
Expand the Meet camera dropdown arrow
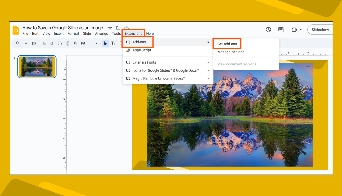(300, 30)
